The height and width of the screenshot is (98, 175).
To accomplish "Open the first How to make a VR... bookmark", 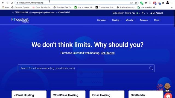I will (84, 7).
